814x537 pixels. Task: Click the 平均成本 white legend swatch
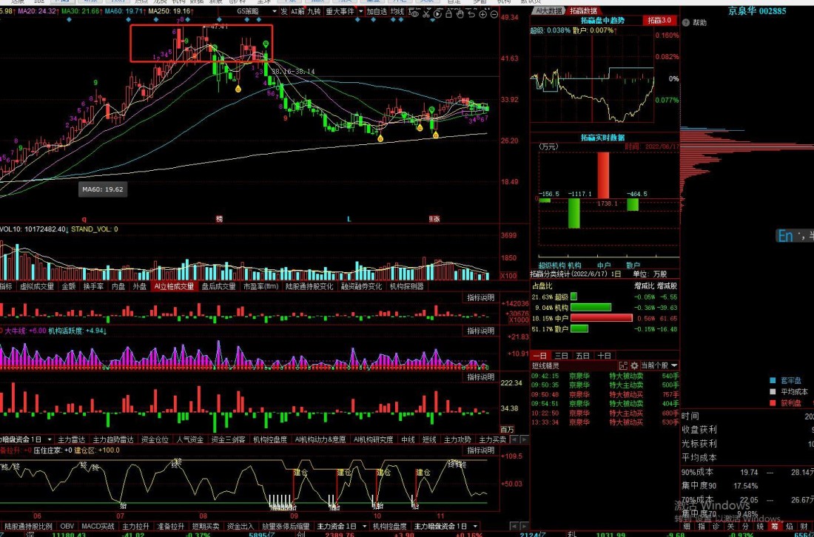coord(773,392)
